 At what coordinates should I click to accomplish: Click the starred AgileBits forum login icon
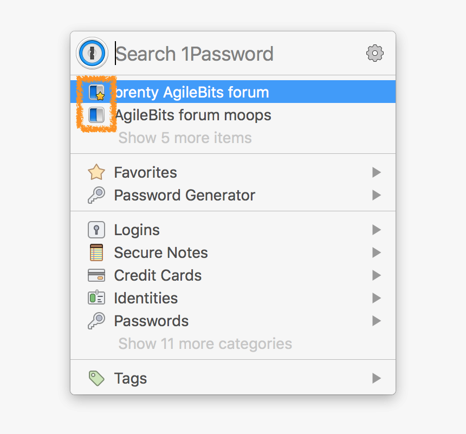(x=96, y=92)
